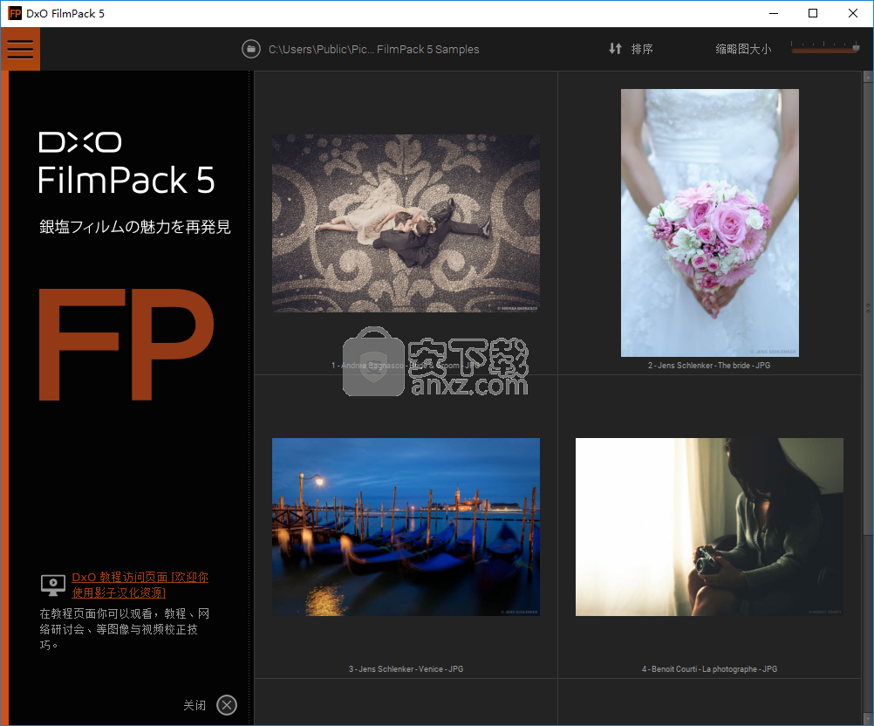The image size is (874, 726).
Task: Click the caption '2 - Jens Schlenker - The bride'
Action: [708, 366]
